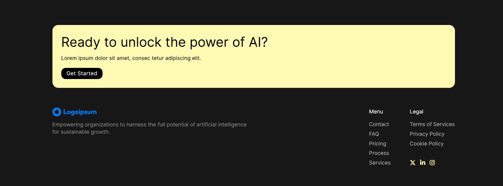503x186 pixels.
Task: Click the Legal column heading
Action: point(416,112)
